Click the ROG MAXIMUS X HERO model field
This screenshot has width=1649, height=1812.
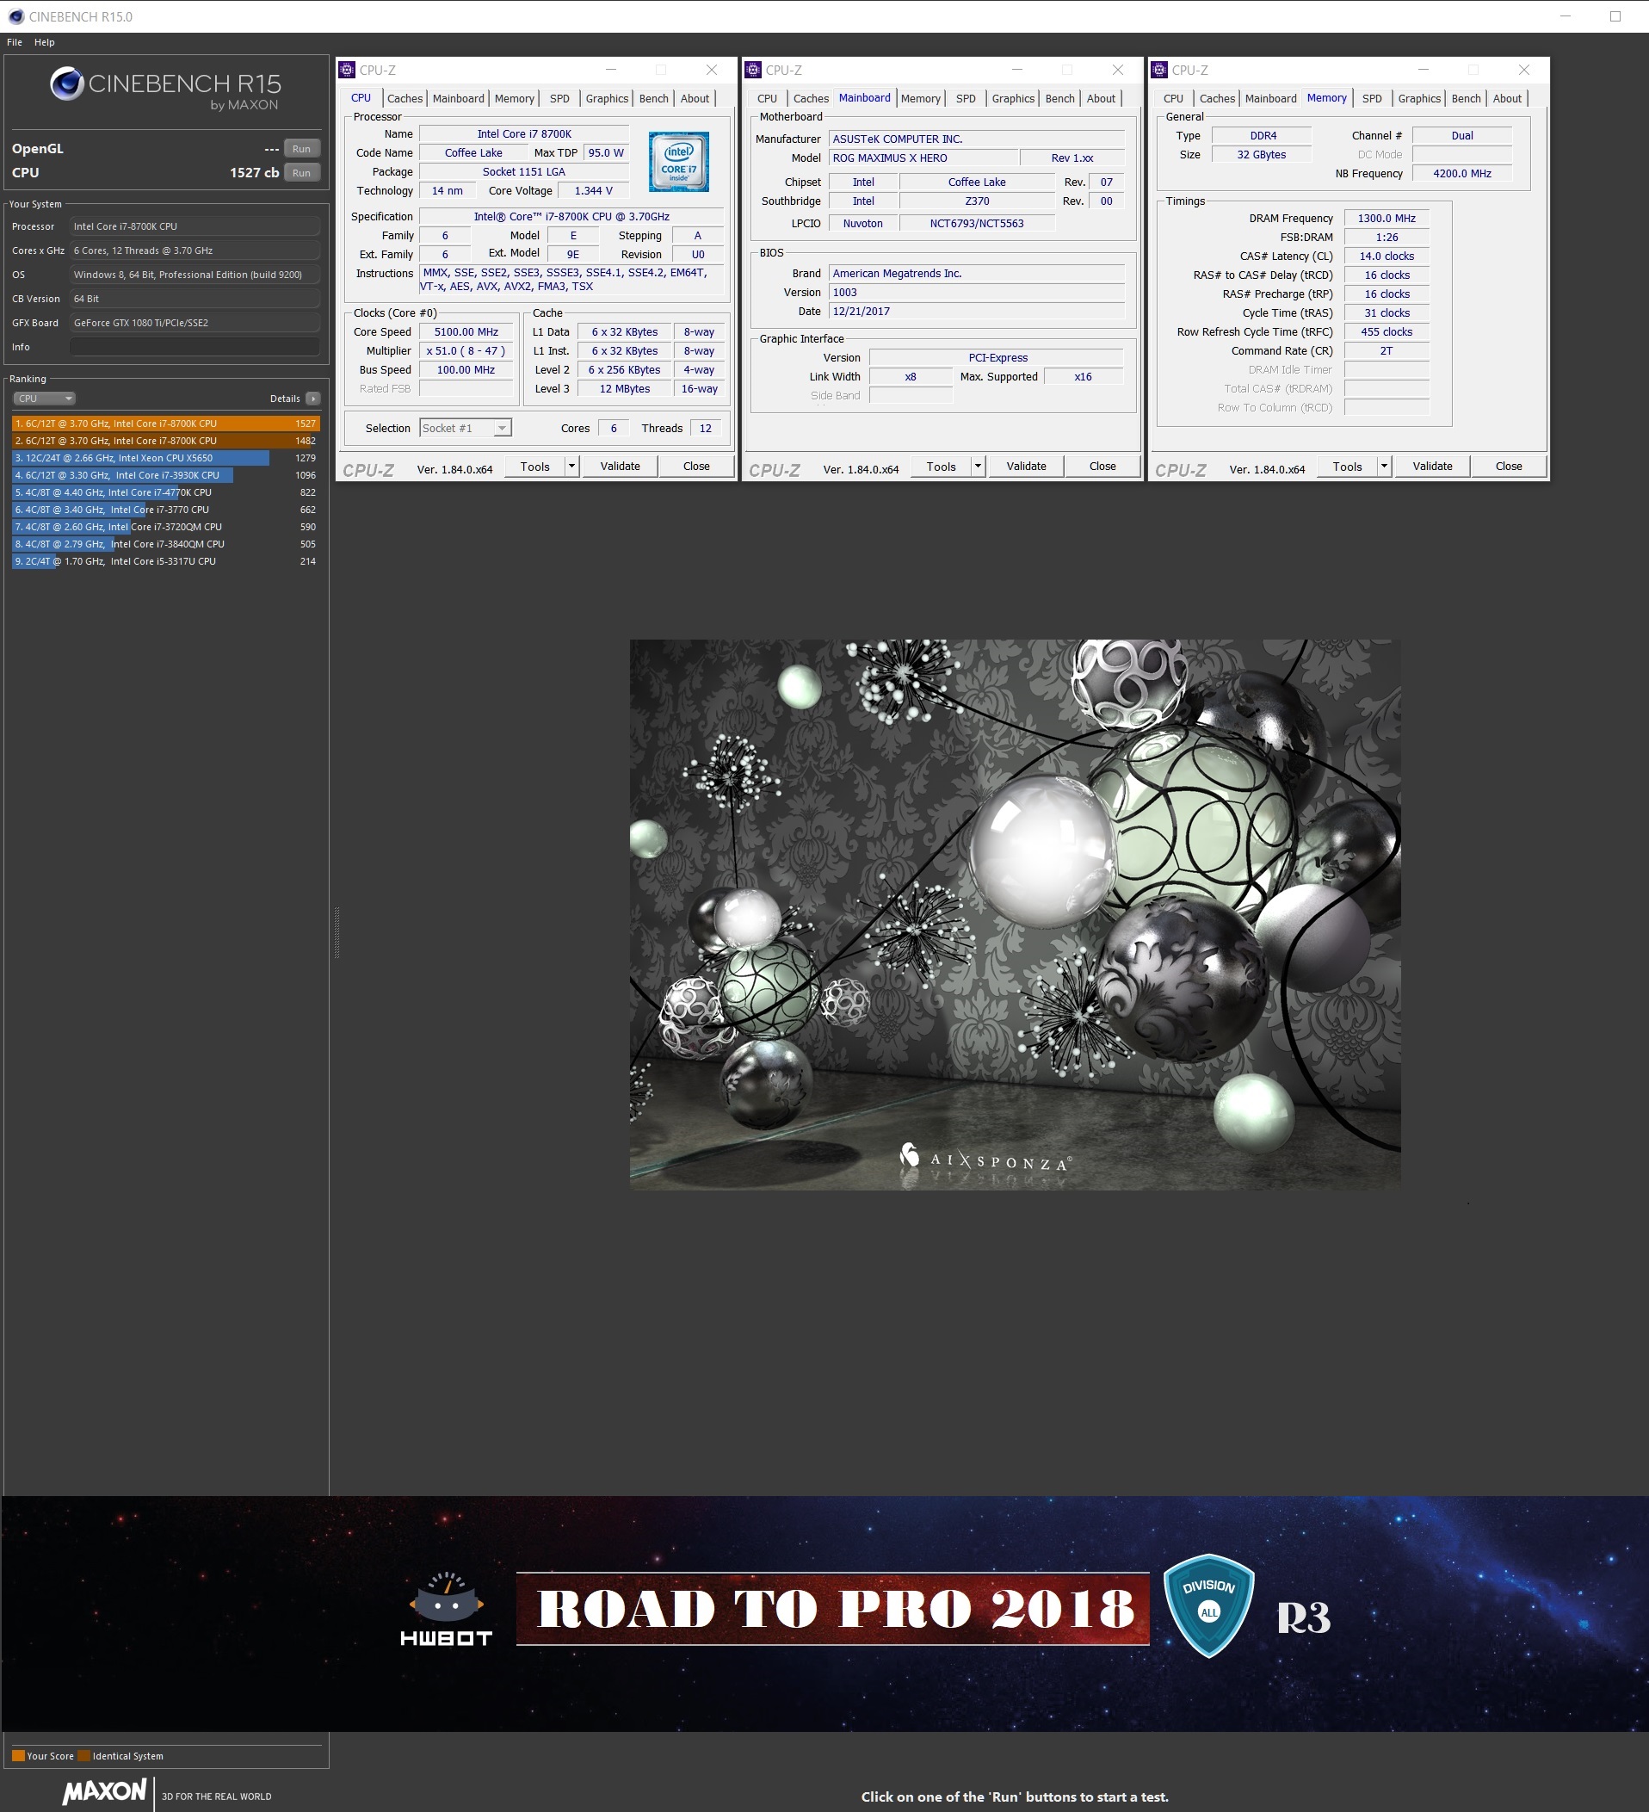pos(923,158)
